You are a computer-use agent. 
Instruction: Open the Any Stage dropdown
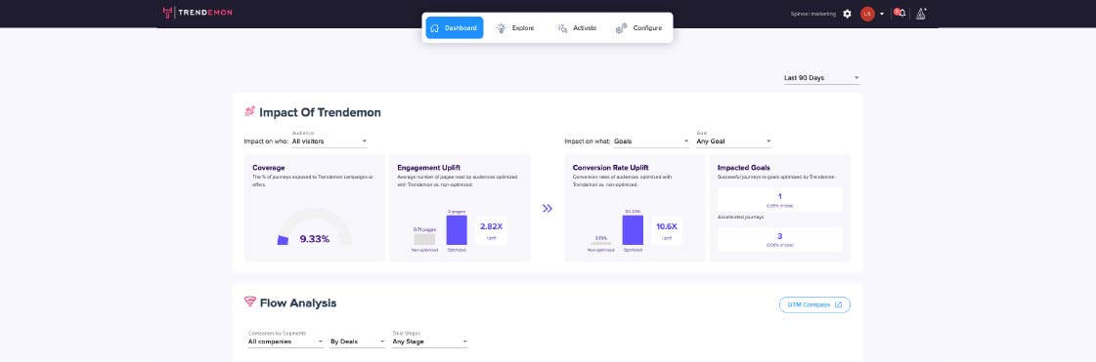click(x=429, y=342)
